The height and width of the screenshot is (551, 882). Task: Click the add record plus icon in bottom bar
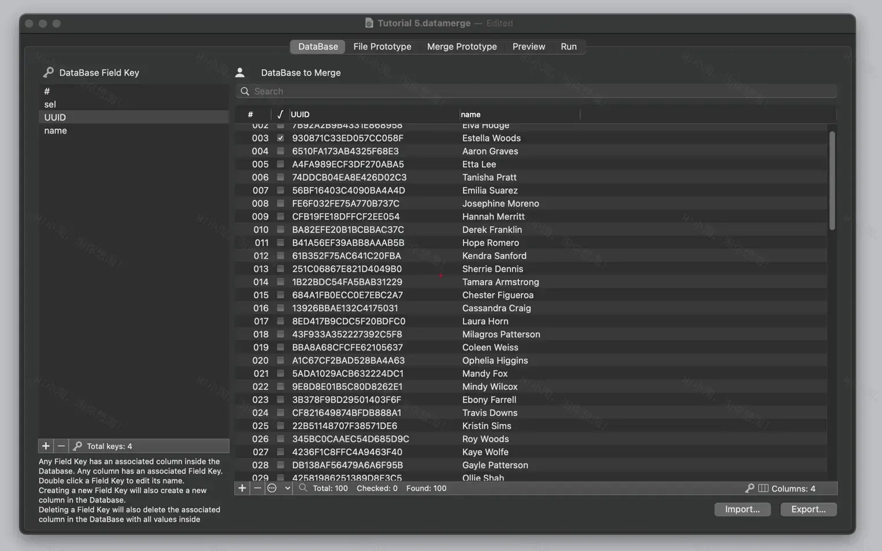coord(242,488)
